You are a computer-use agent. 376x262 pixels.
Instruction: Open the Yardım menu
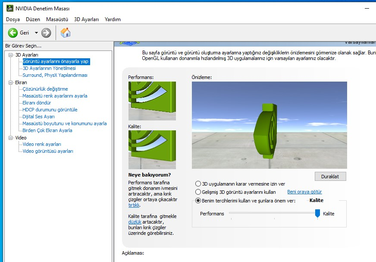tap(113, 19)
